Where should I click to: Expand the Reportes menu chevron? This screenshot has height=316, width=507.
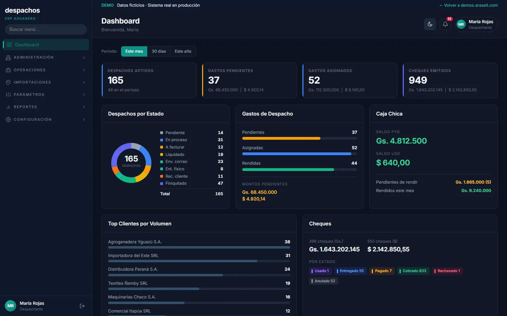coord(84,107)
